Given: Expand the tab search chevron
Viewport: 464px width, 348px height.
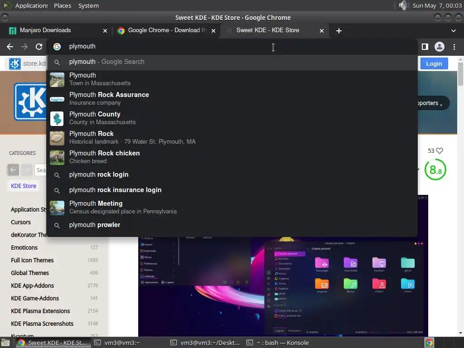Looking at the screenshot, I should click(453, 31).
